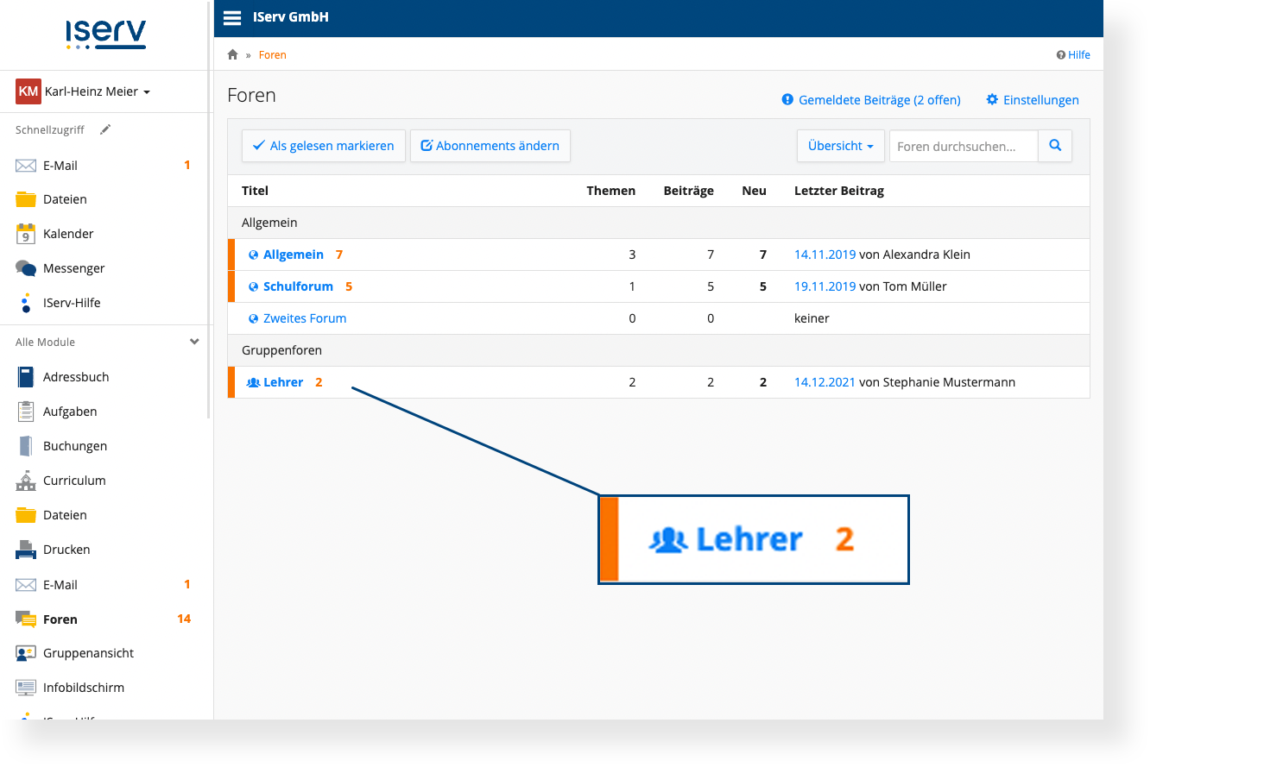Select Gruppenansicht in the module list
Image resolution: width=1283 pixels, height=767 pixels.
click(x=88, y=653)
